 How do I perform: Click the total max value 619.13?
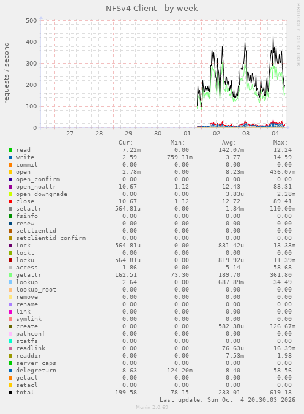point(281,393)
